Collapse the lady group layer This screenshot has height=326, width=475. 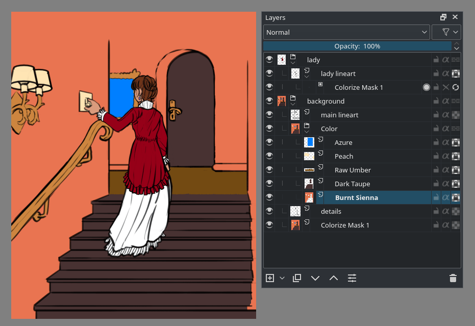click(292, 64)
